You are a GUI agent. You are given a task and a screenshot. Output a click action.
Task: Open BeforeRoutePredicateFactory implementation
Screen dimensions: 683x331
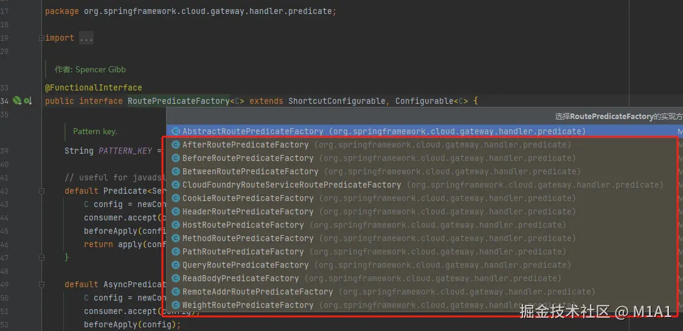[425, 158]
